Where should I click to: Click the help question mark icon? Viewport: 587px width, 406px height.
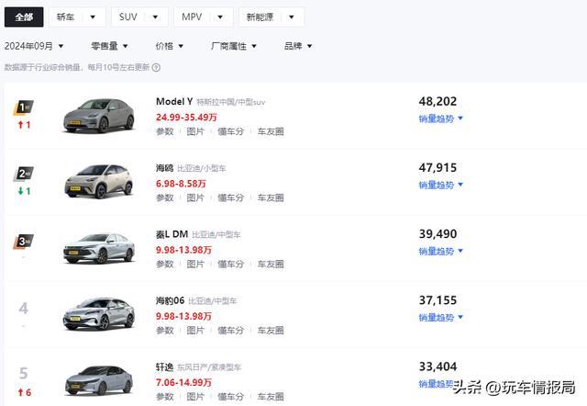[x=157, y=67]
